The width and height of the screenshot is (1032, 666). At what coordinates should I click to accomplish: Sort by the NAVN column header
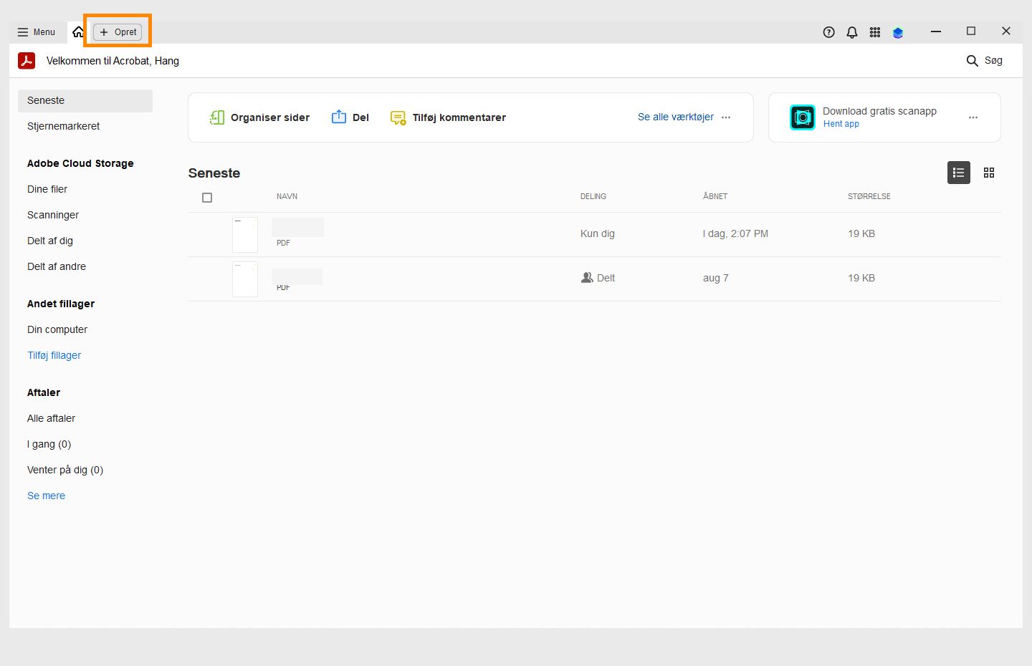287,196
